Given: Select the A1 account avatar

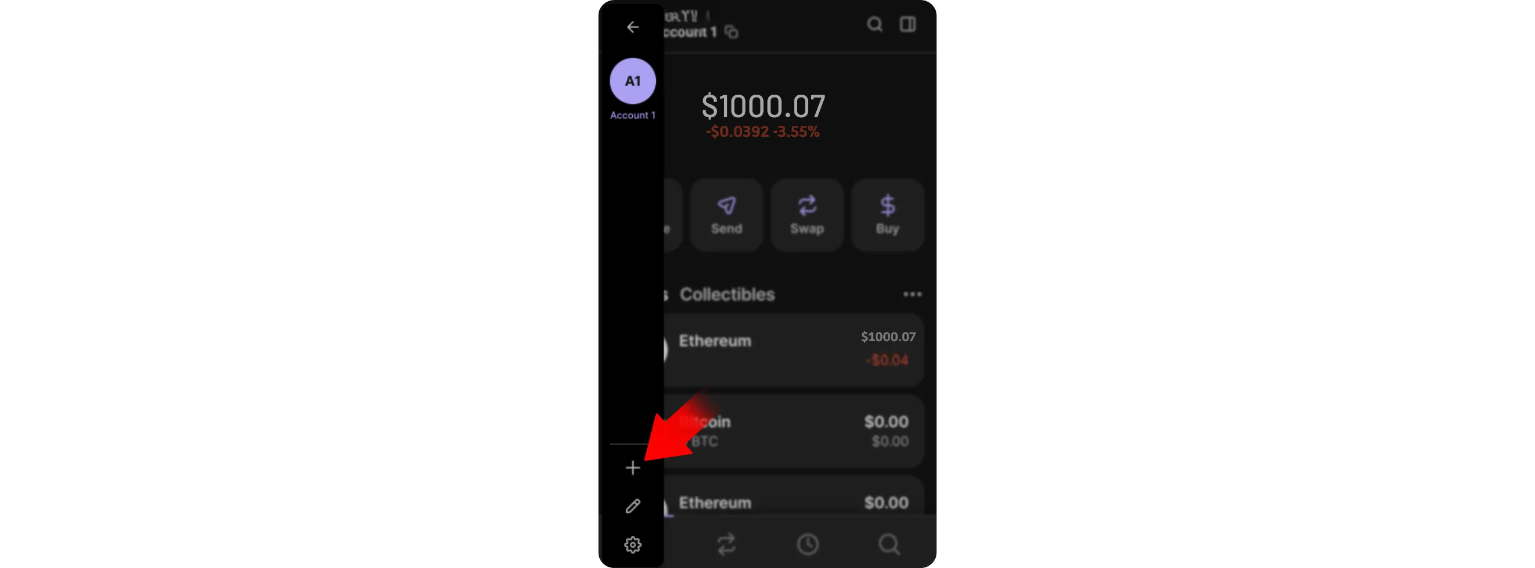Looking at the screenshot, I should (x=632, y=80).
